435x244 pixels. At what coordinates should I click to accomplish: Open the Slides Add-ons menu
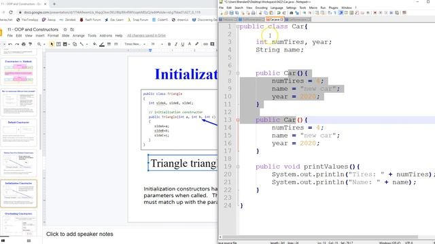(106, 36)
